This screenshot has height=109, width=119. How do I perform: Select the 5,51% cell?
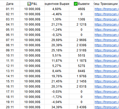(57, 55)
